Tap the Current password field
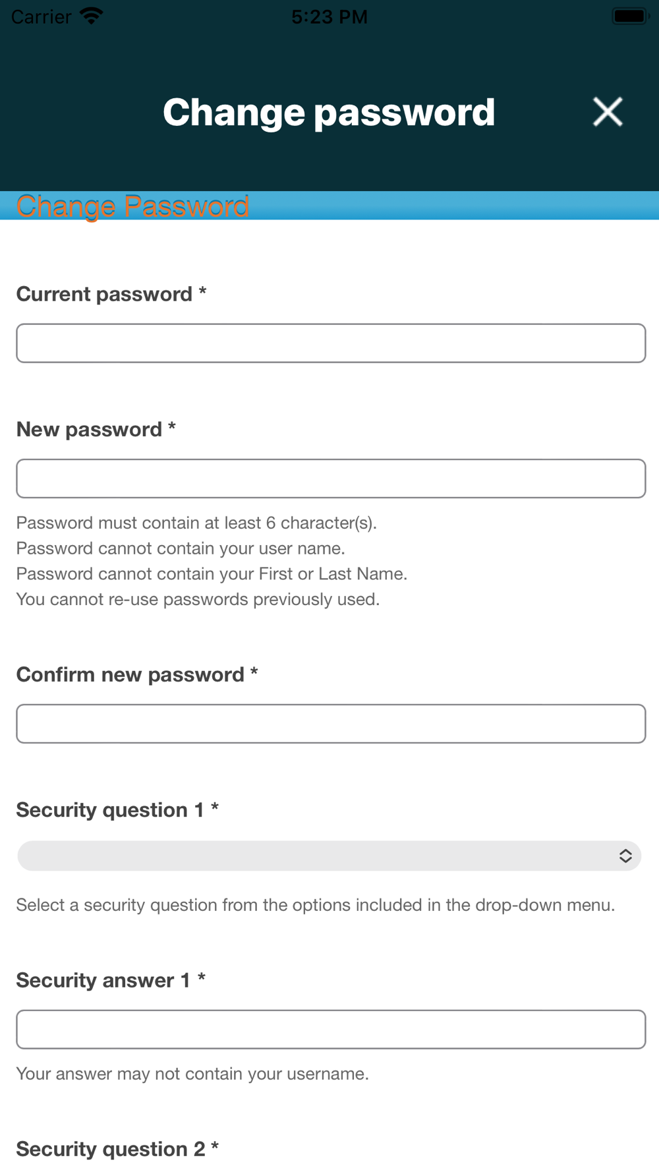The height and width of the screenshot is (1172, 659). coord(331,343)
